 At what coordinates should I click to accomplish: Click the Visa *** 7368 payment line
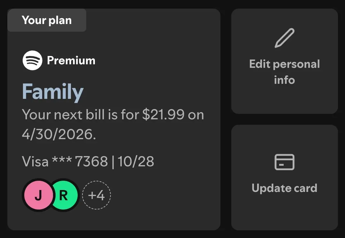(88, 162)
